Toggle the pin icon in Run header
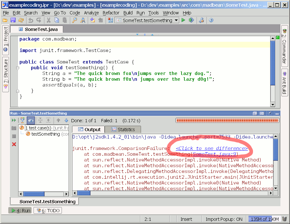 click(x=270, y=113)
